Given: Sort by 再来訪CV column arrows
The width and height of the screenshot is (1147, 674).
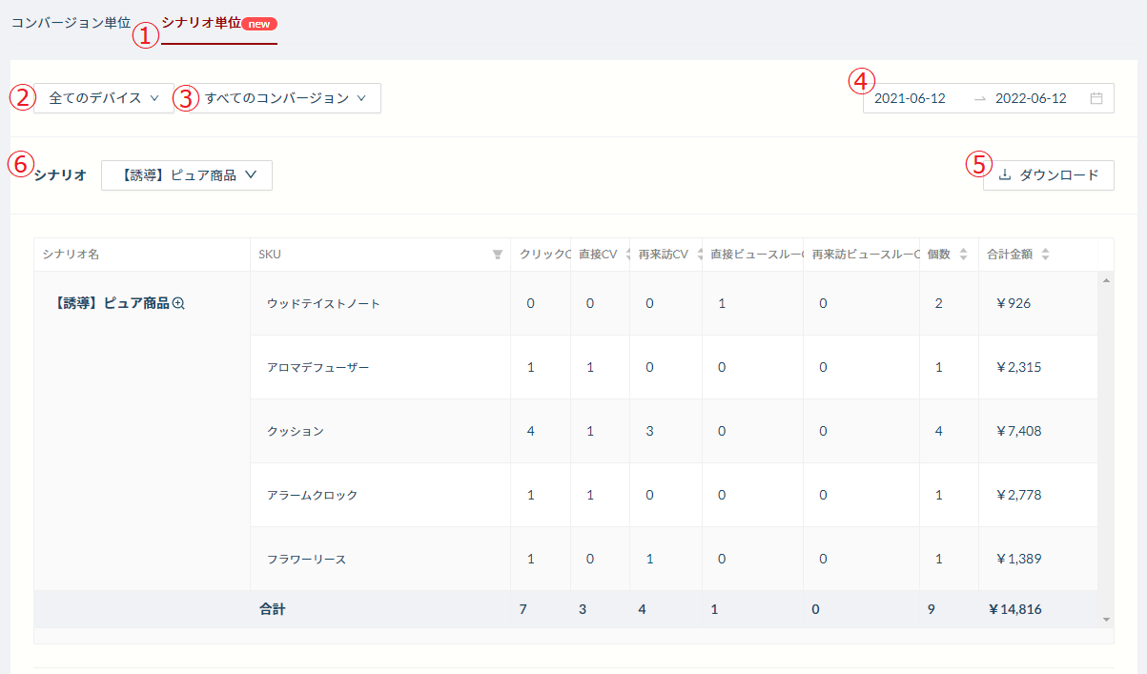Looking at the screenshot, I should click(x=701, y=255).
